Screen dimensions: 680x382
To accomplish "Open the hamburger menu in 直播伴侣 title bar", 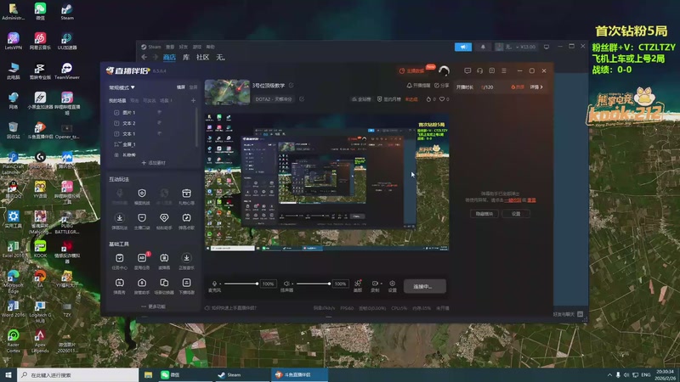I will click(504, 70).
